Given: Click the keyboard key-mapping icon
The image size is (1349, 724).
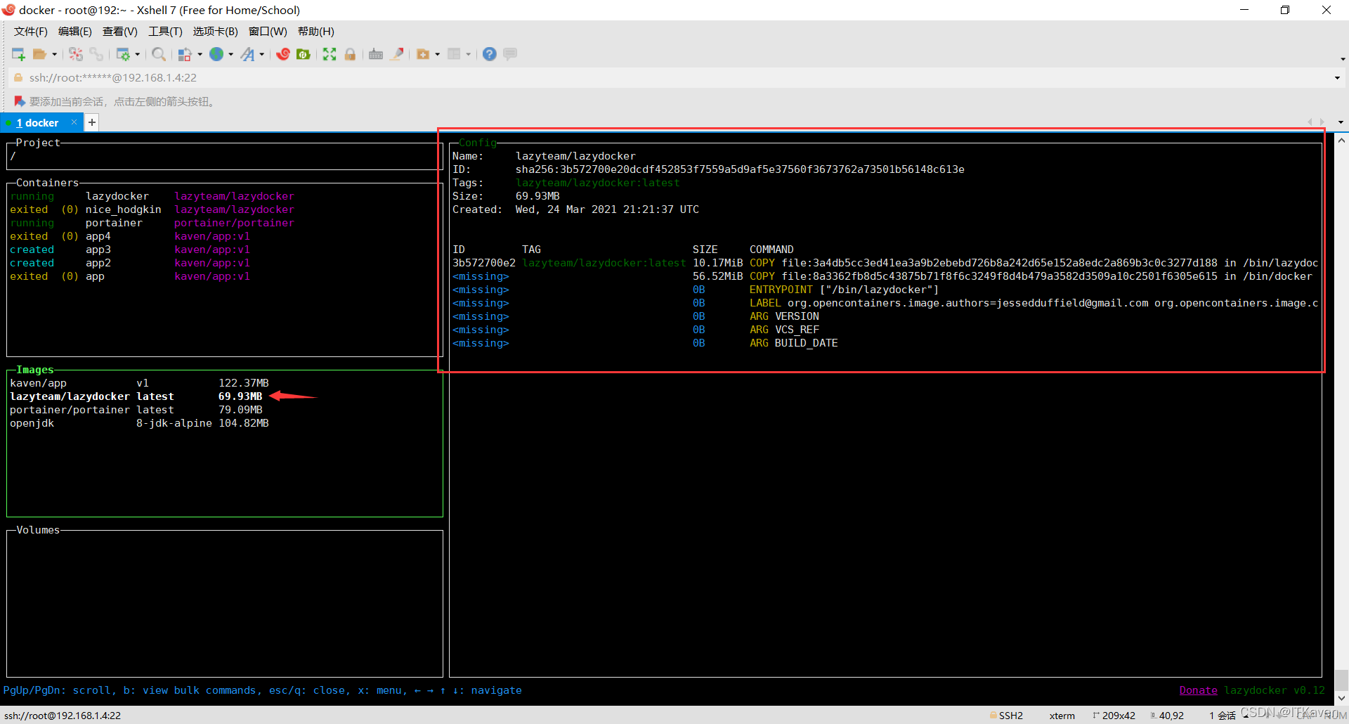Looking at the screenshot, I should [376, 54].
